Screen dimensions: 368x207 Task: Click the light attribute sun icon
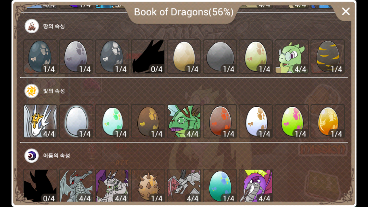(x=32, y=91)
